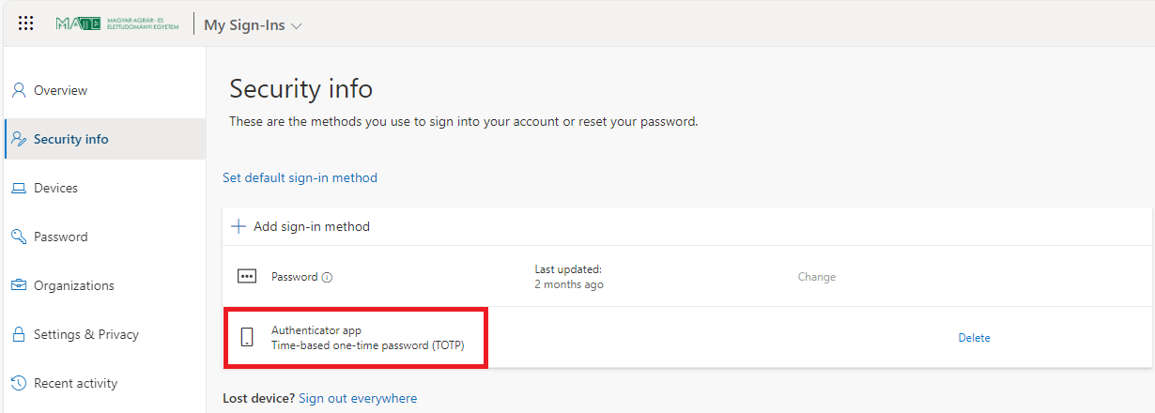The height and width of the screenshot is (413, 1155).
Task: Click the Password key icon
Action: [18, 237]
